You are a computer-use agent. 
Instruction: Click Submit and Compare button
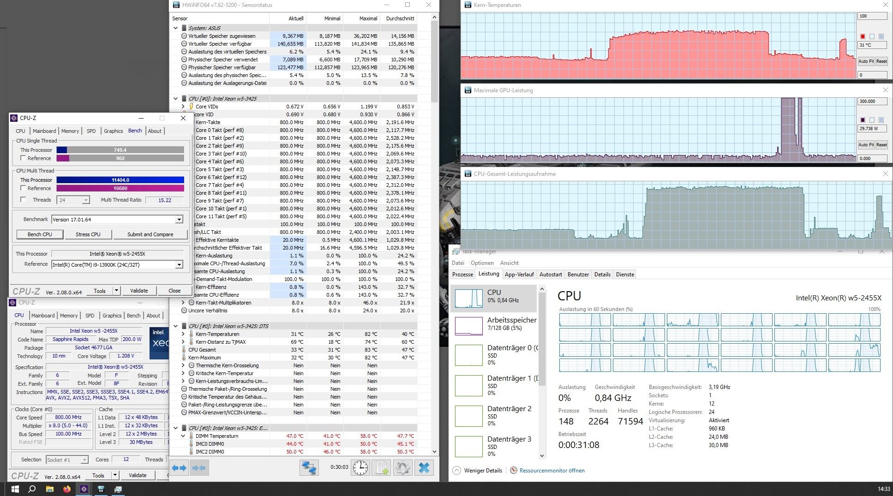coord(150,234)
